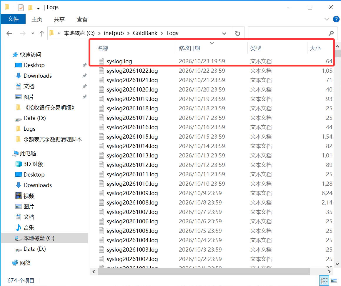Expand chevron after GoldBank in address bar

(162, 33)
